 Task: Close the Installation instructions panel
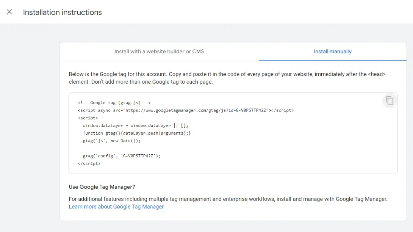[x=9, y=12]
